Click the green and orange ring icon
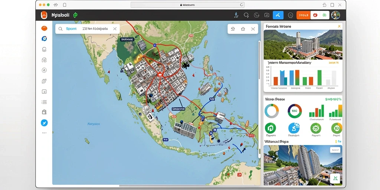The width and height of the screenshot is (380, 190). click(x=337, y=128)
